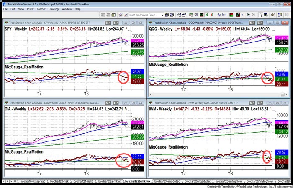Jump to the last workspace tab arrow
The image size is (293, 188).
(x=15, y=181)
